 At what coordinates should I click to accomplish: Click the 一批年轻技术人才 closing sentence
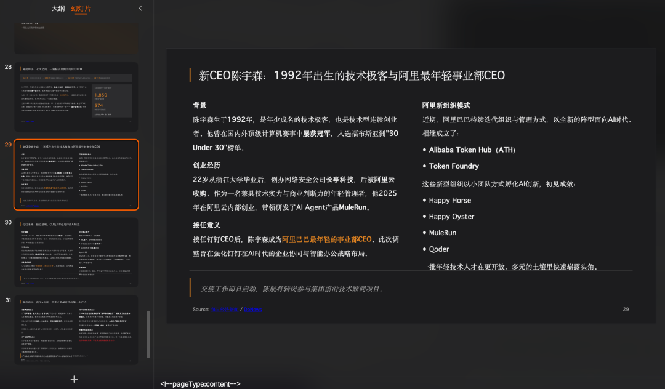(510, 267)
